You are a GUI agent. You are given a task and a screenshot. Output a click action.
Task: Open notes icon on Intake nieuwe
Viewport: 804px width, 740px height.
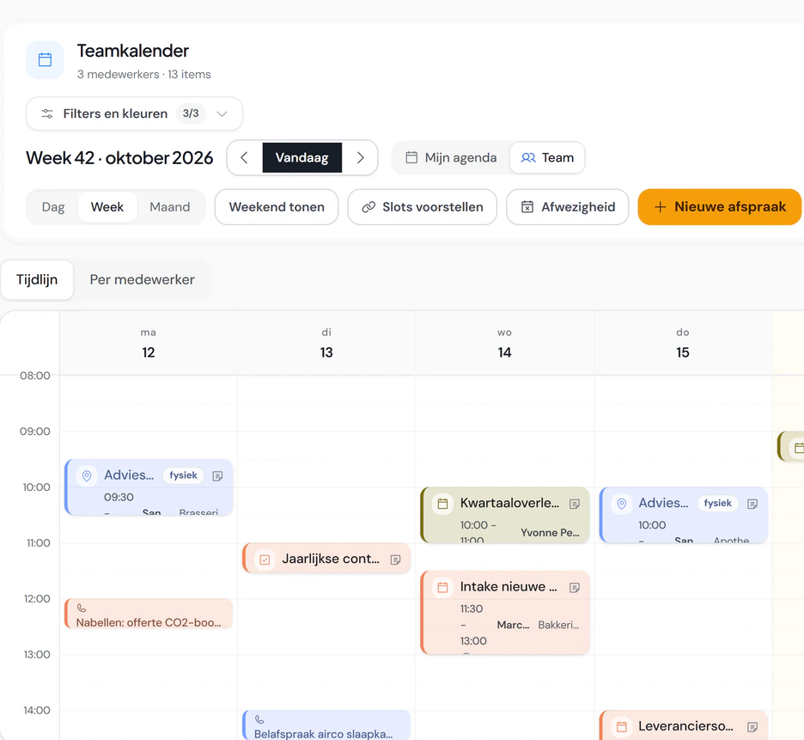coord(575,588)
